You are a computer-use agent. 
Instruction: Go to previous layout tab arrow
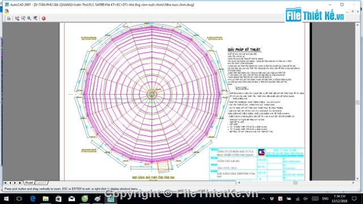click(x=10, y=182)
